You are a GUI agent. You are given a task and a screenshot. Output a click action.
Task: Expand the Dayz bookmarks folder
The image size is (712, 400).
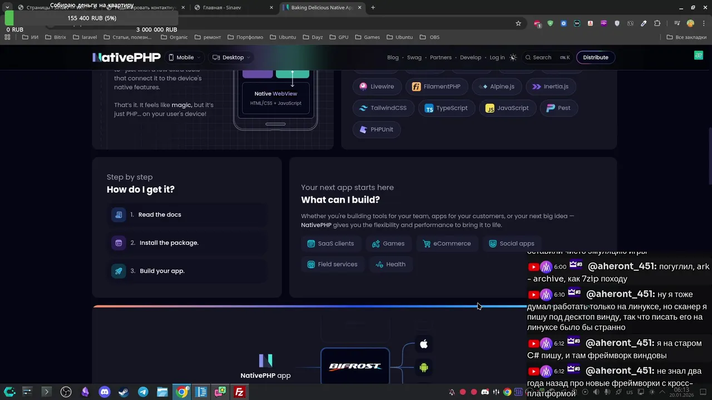pos(313,37)
